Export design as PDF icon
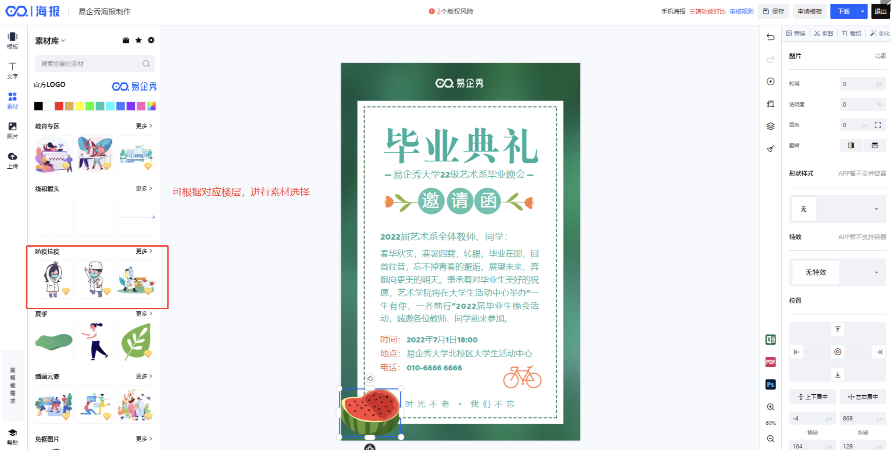 (x=770, y=362)
